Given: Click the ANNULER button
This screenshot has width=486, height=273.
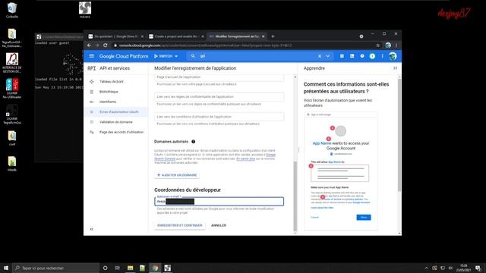Looking at the screenshot, I should click(x=219, y=225).
